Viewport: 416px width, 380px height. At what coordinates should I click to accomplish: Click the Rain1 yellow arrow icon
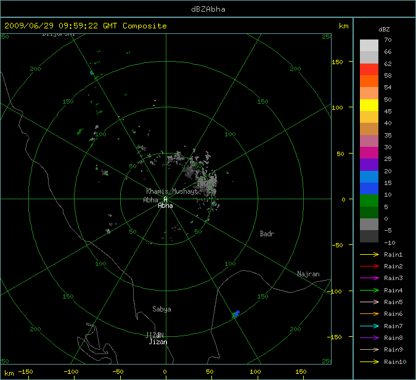(369, 254)
